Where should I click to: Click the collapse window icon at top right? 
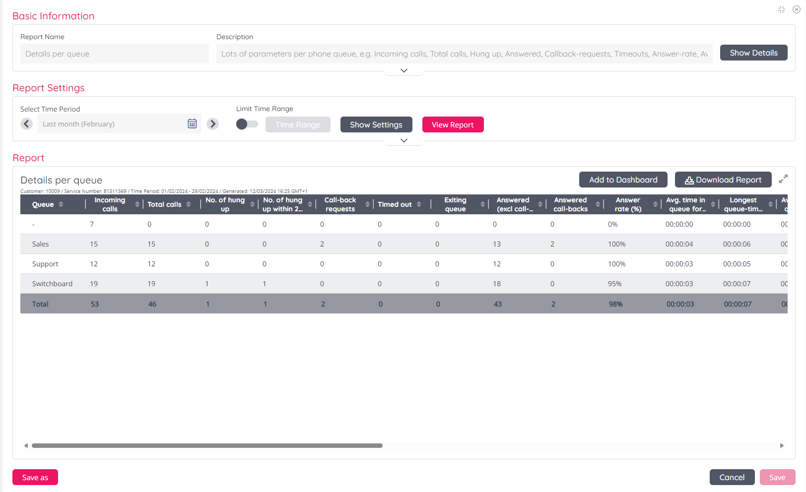click(782, 9)
